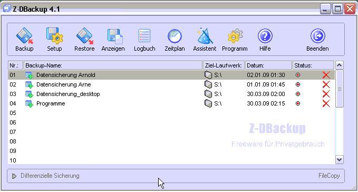
Task: Click the vertical scrollbar thumb
Action: [339, 89]
